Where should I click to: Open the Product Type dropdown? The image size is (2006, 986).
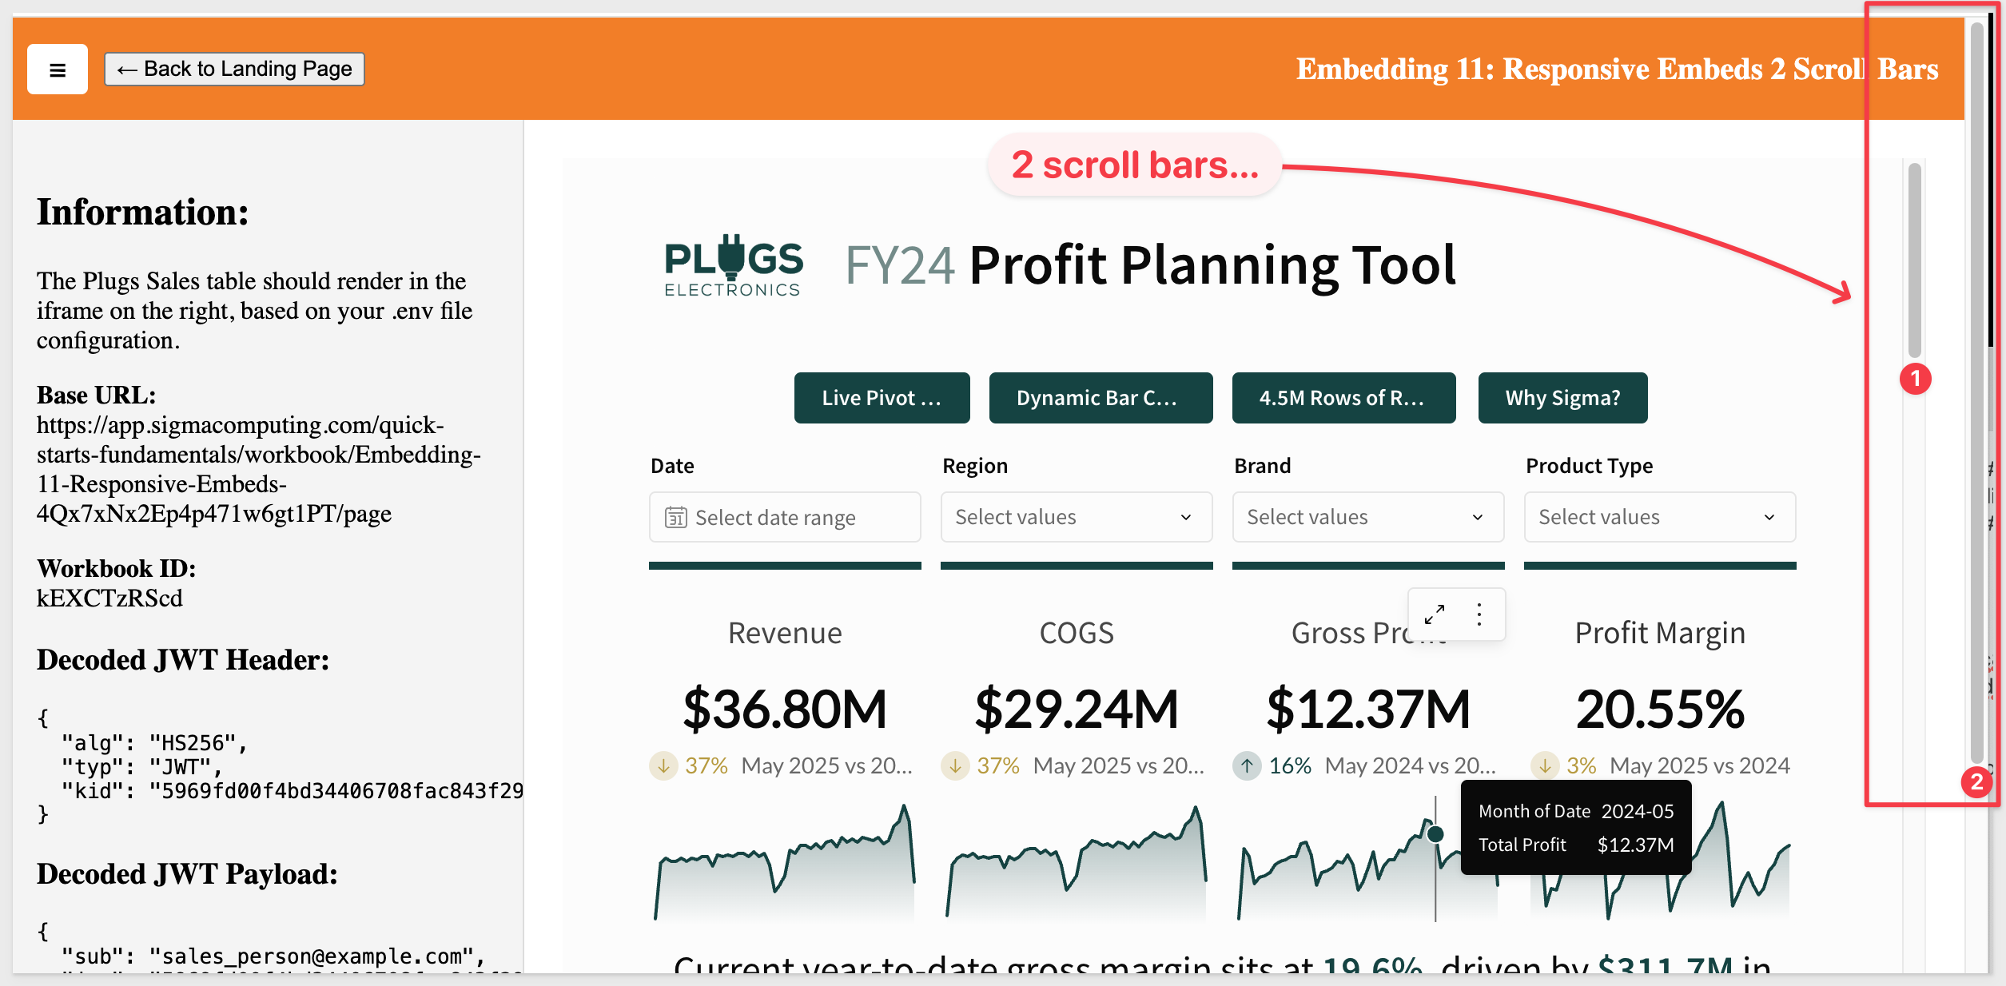(x=1660, y=517)
